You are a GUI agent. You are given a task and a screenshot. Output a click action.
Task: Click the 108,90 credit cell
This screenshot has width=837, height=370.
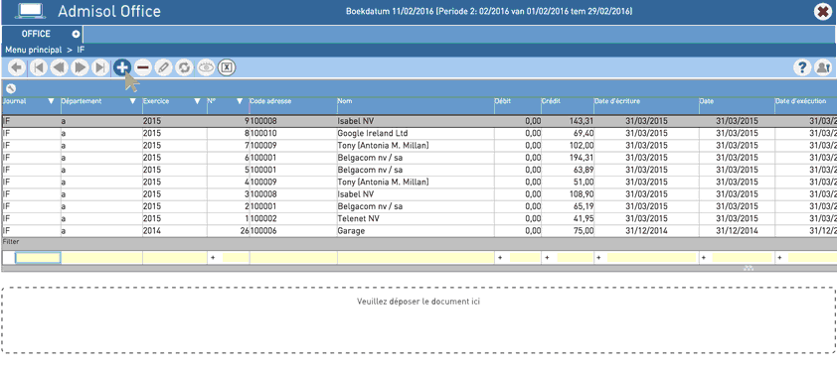(x=568, y=194)
